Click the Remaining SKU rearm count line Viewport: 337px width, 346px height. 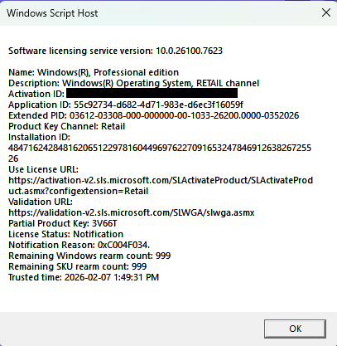tap(78, 266)
